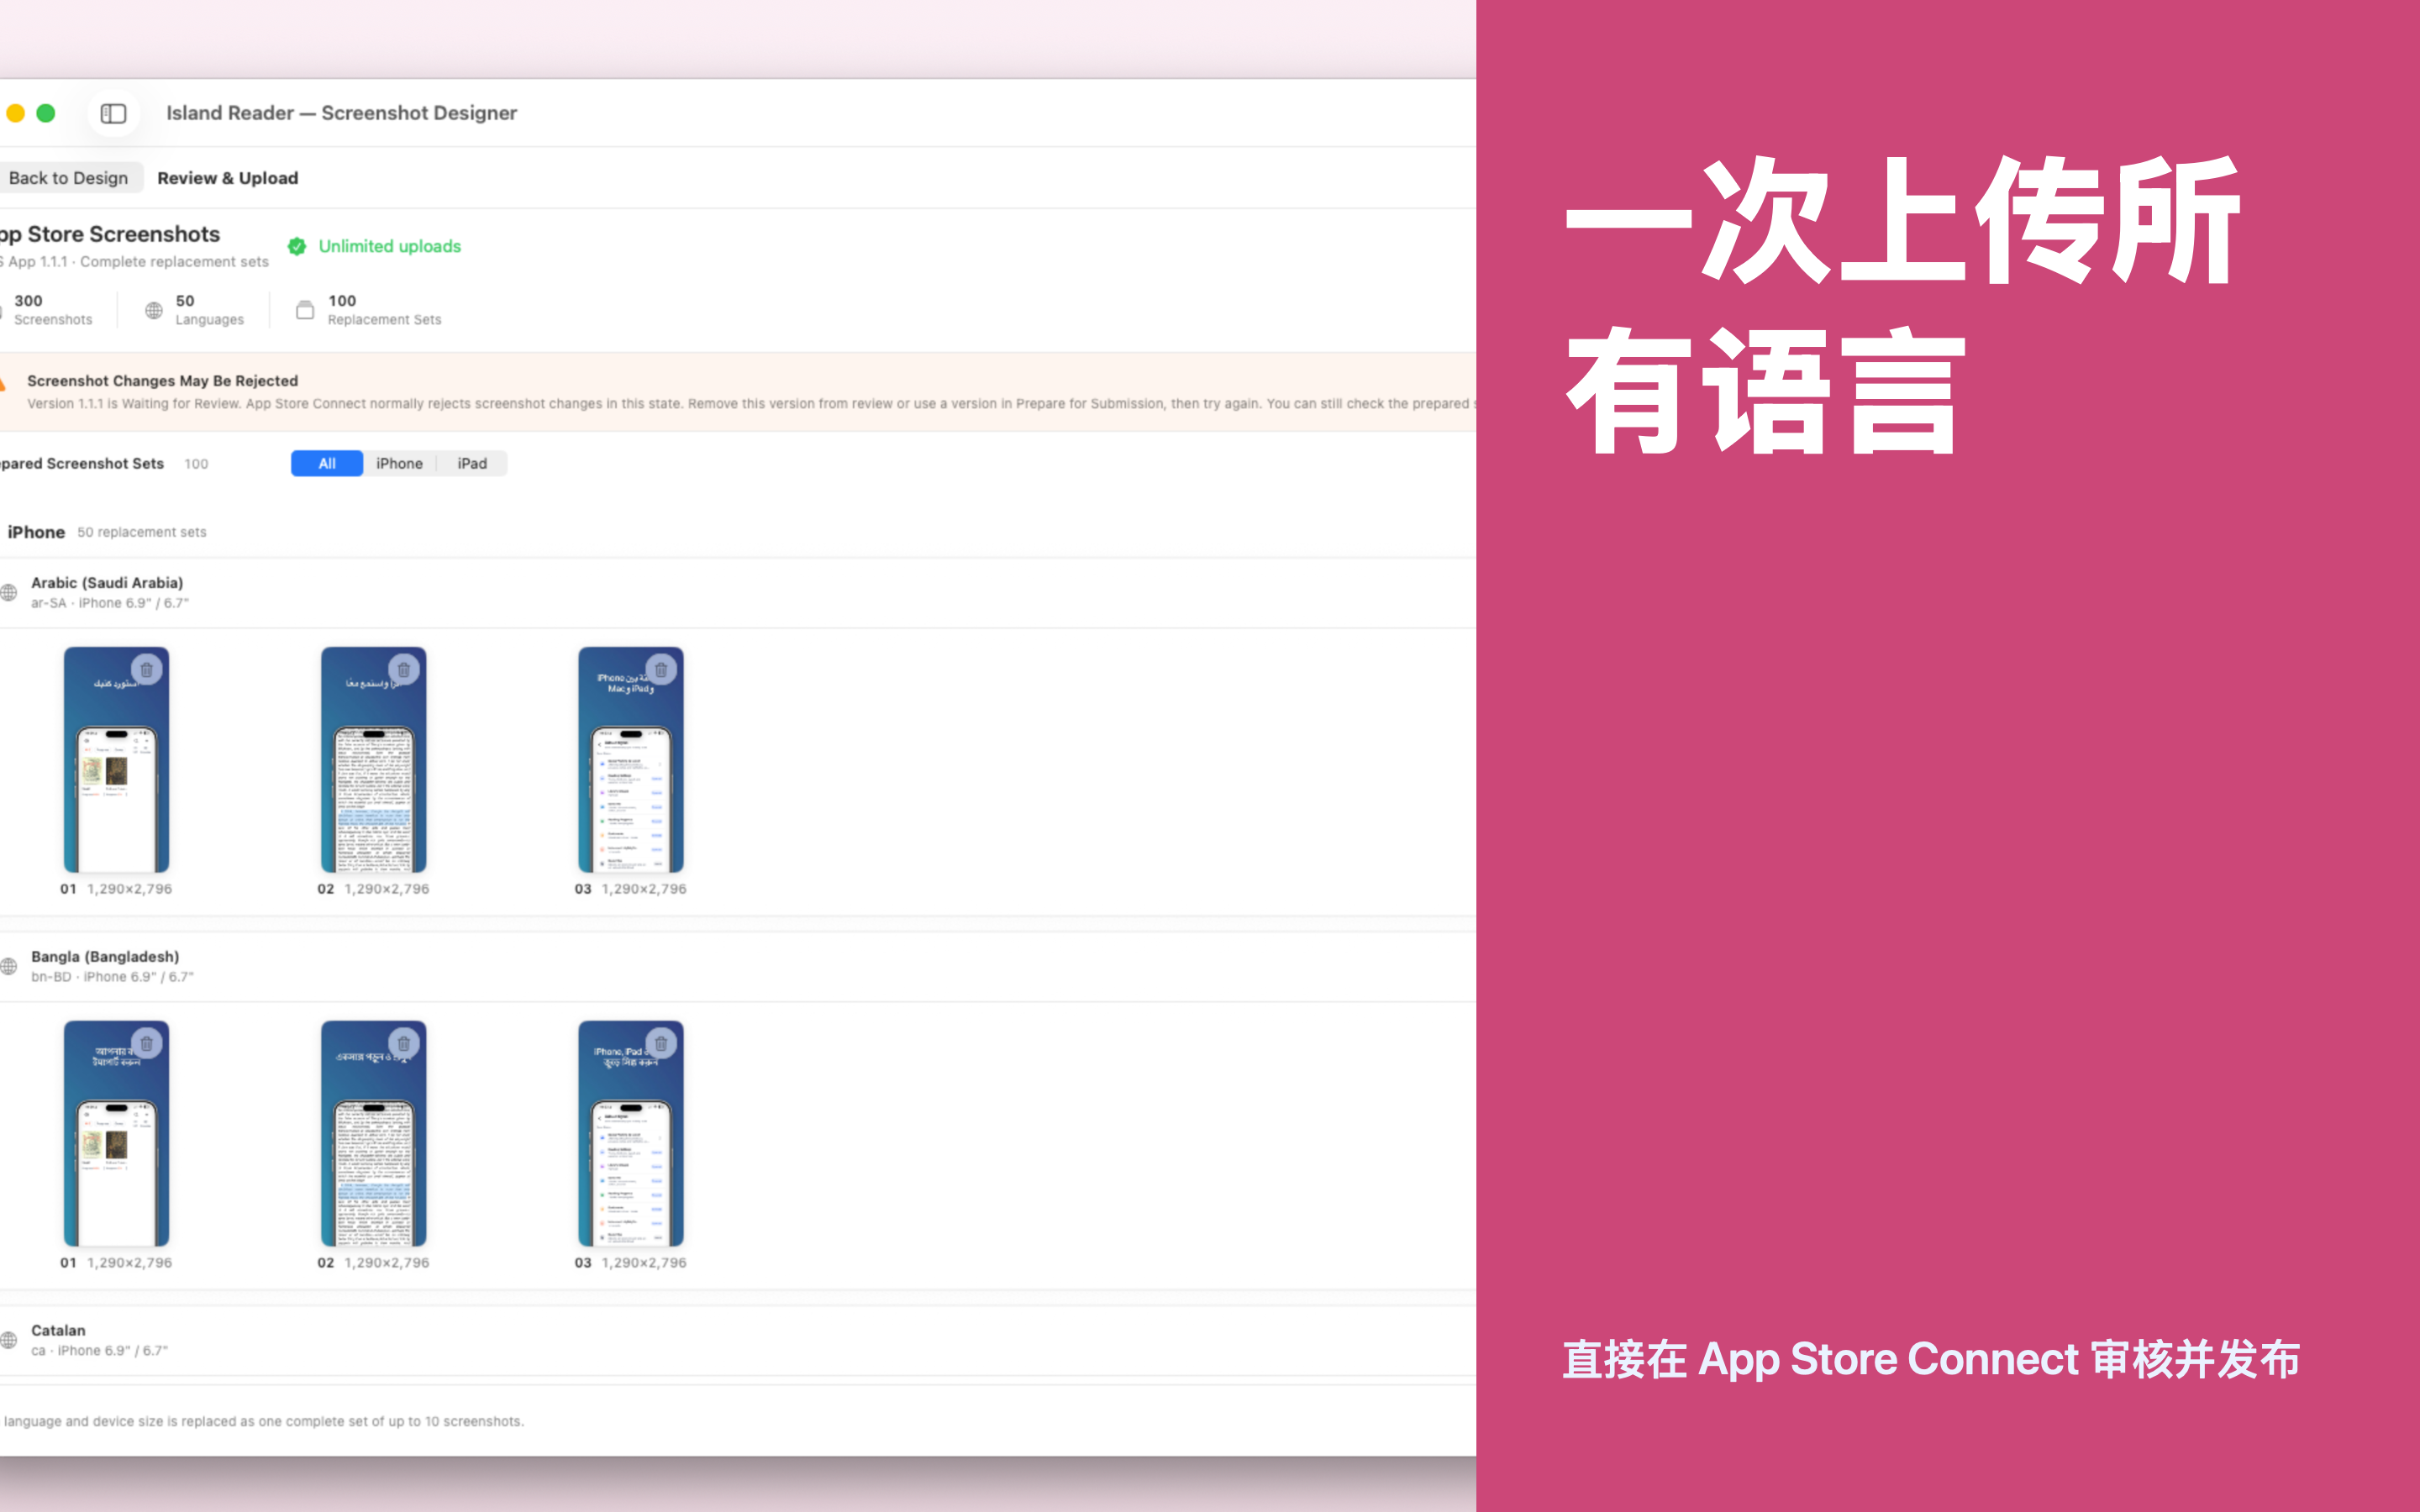Click Unlimited uploads label

389,246
